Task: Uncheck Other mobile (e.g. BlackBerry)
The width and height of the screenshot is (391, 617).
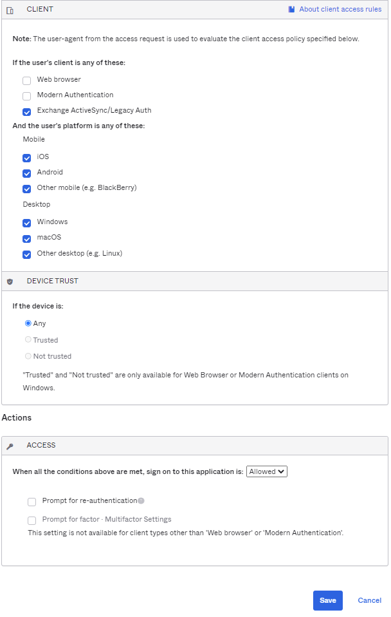Action: pos(27,189)
